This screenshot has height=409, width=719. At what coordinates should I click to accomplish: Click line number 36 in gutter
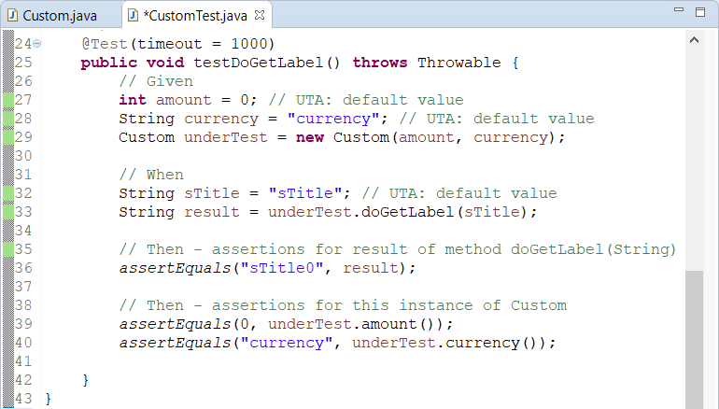tap(23, 268)
